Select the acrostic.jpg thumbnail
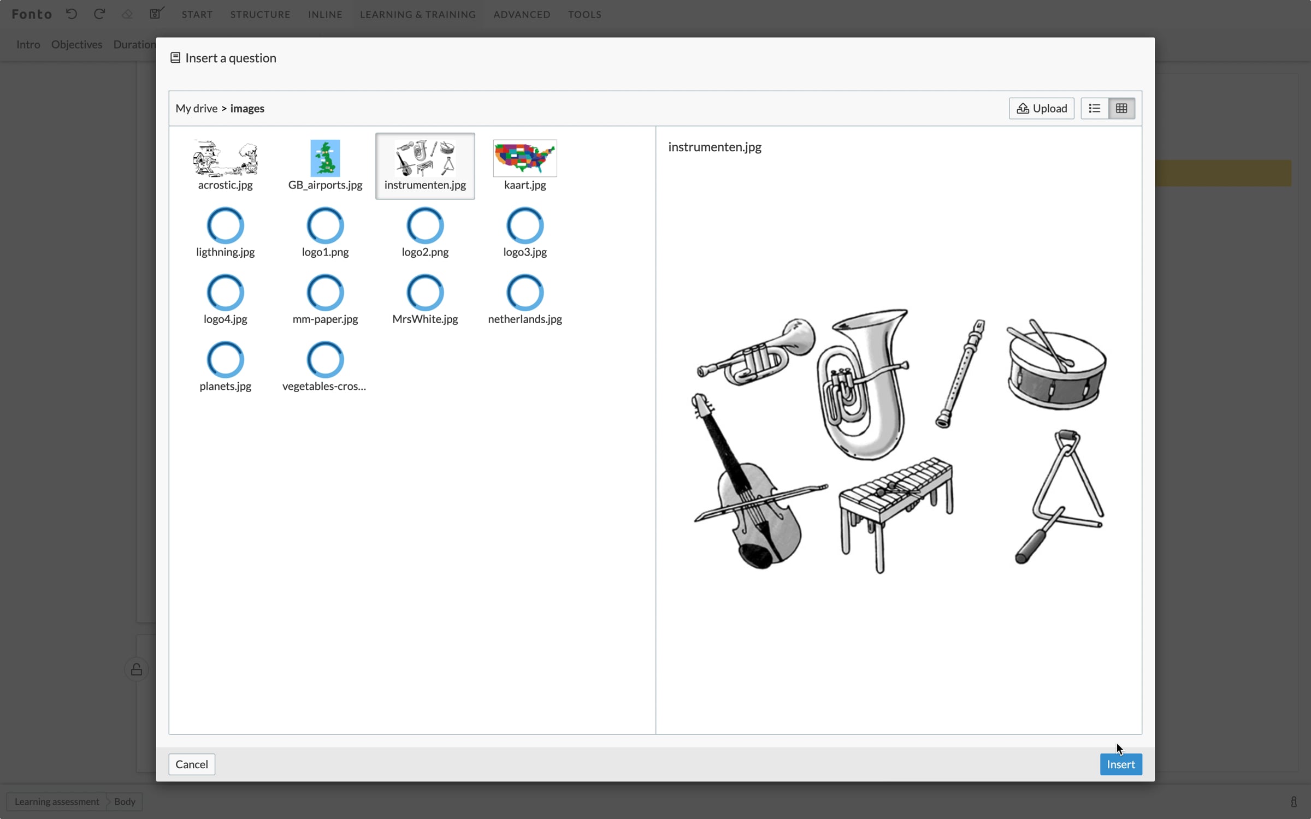Screen dimensions: 1311x819 click(x=225, y=165)
